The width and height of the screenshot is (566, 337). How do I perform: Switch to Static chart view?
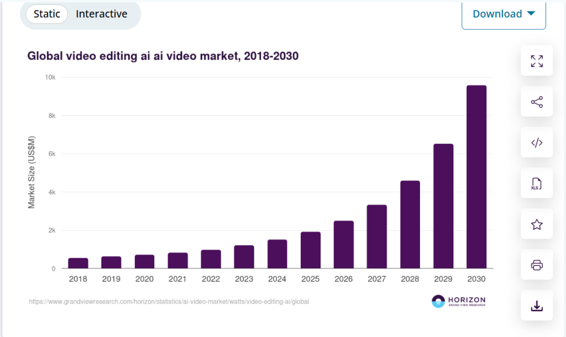(47, 14)
